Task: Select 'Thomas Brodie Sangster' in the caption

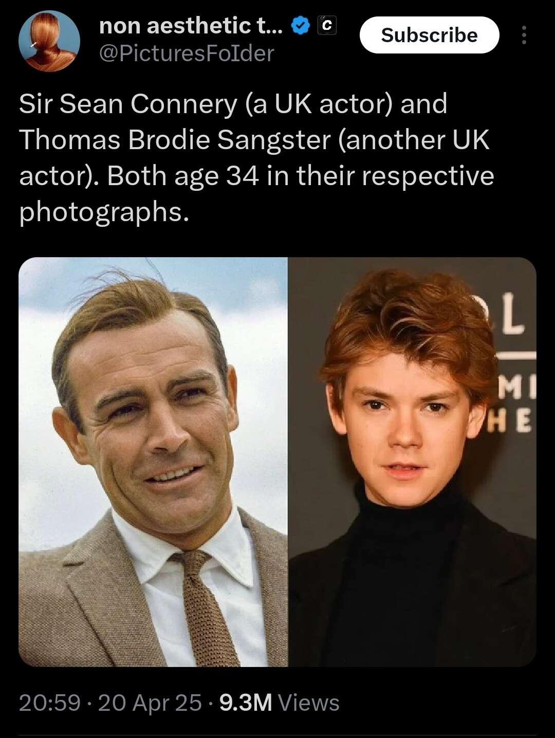Action: [175, 140]
